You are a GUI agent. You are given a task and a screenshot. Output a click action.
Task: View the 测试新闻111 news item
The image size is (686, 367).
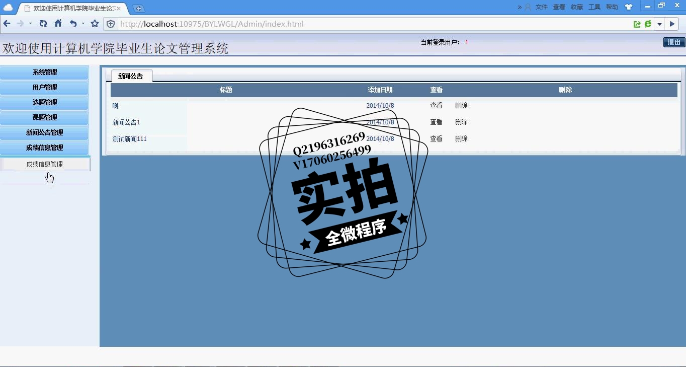[436, 139]
